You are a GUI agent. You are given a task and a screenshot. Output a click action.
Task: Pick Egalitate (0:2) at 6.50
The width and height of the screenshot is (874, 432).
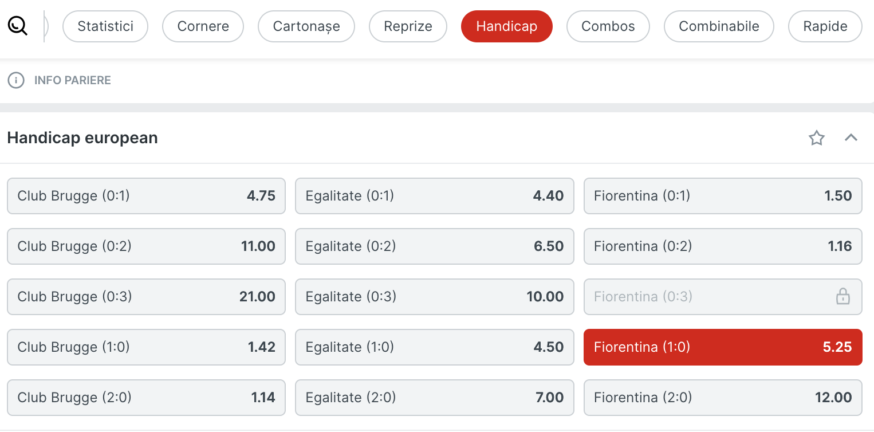(435, 246)
